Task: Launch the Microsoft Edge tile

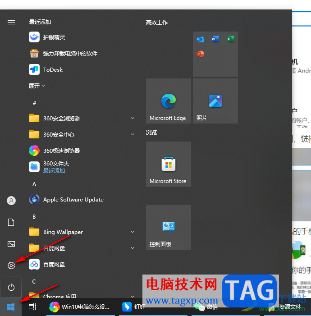Action: pos(169,101)
